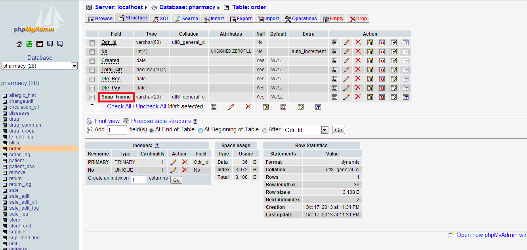Screen dimensions: 527x250
Task: Open the patient table in sidebar
Action: click(x=17, y=161)
